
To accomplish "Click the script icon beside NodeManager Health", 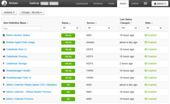I will tap(4, 71).
